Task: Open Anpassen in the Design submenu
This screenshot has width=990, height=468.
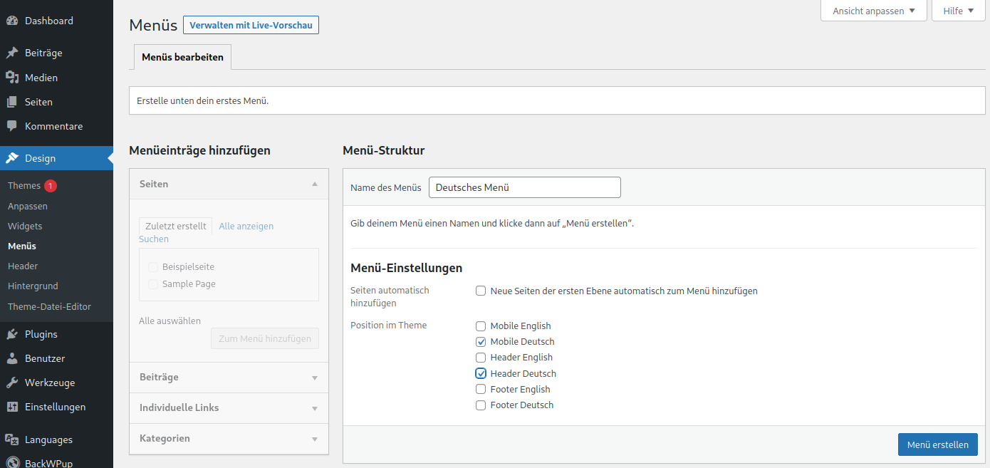Action: pos(28,206)
